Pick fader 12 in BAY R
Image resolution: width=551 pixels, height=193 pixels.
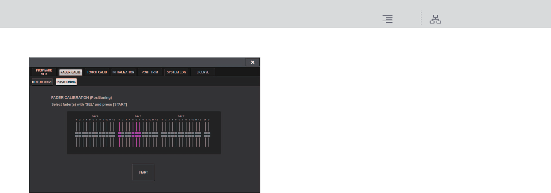tap(200, 134)
